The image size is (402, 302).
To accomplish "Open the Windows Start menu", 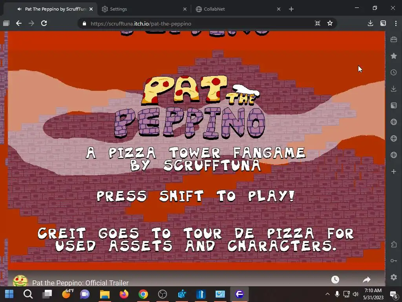I will point(9,294).
